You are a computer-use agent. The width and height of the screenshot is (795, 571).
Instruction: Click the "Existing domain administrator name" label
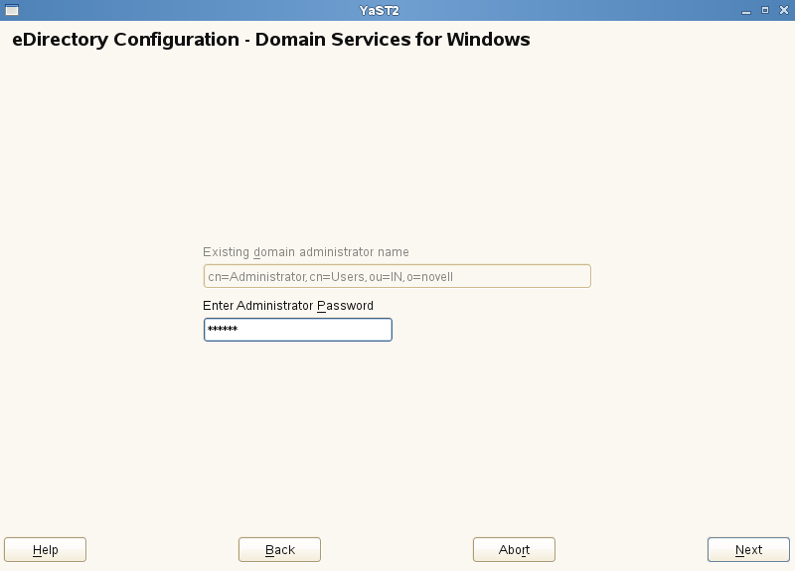(x=305, y=252)
